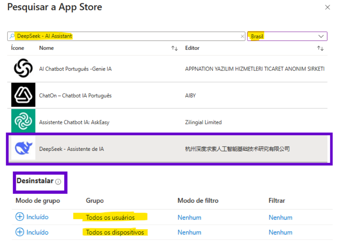344x246 pixels.
Task: Click Incluído for Todos os dispositivos
Action: tap(37, 232)
